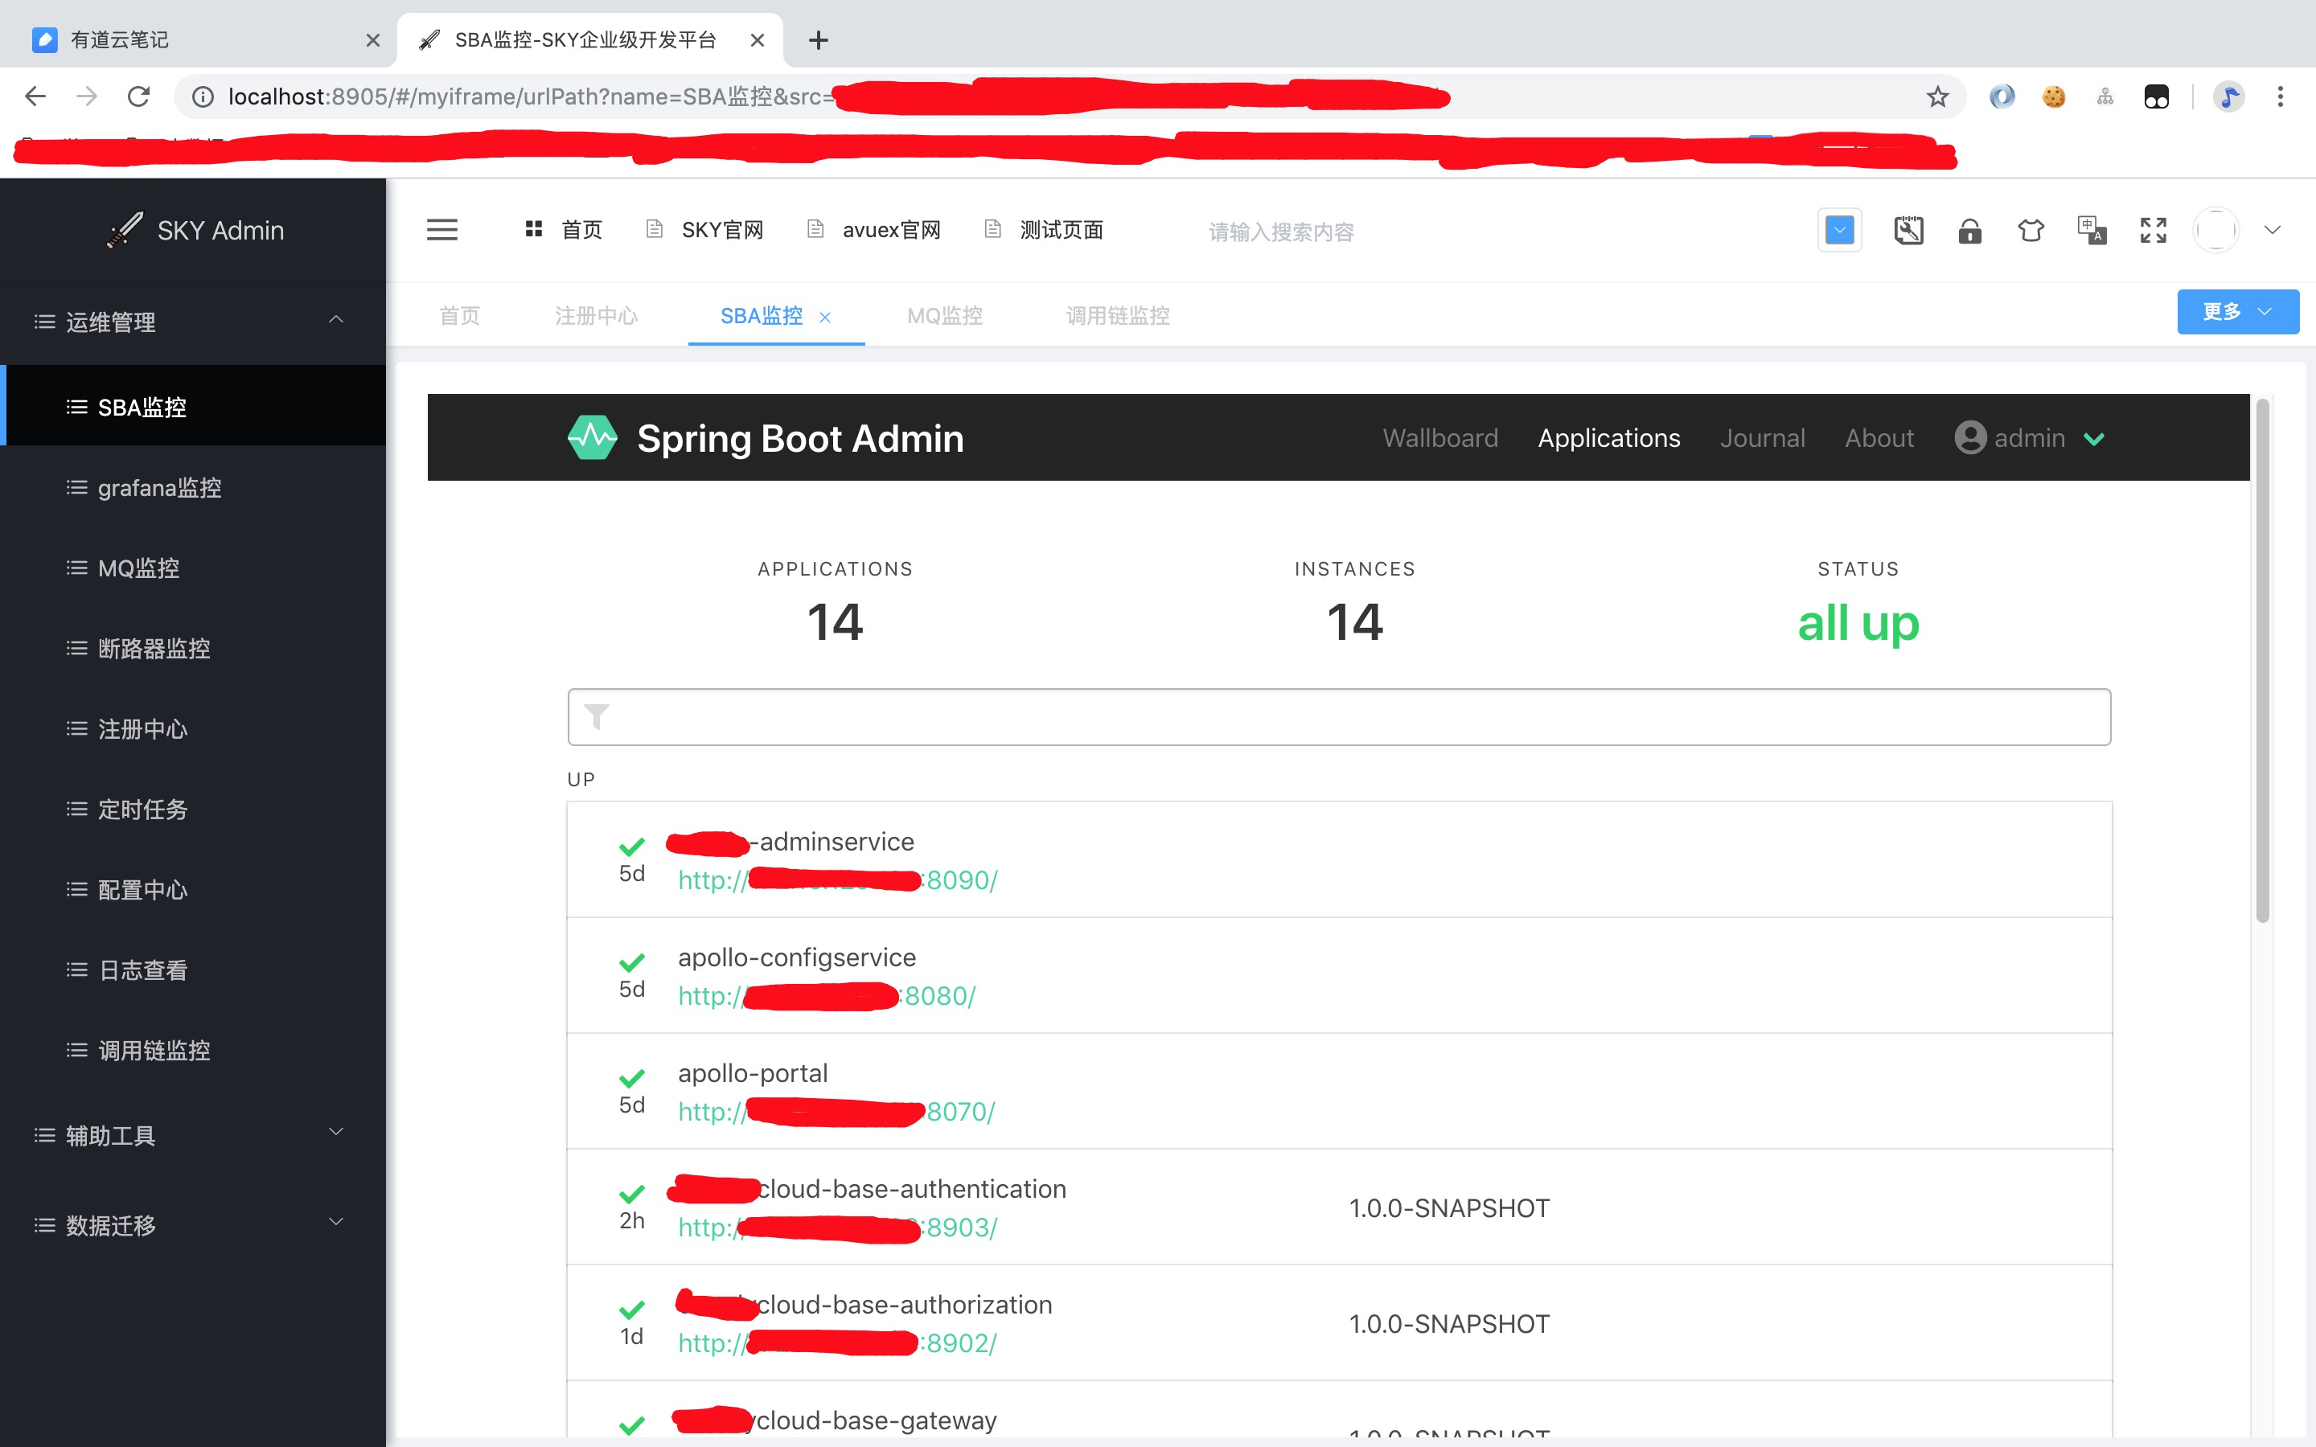Enter fullscreen with the expand arrows icon

point(2152,231)
